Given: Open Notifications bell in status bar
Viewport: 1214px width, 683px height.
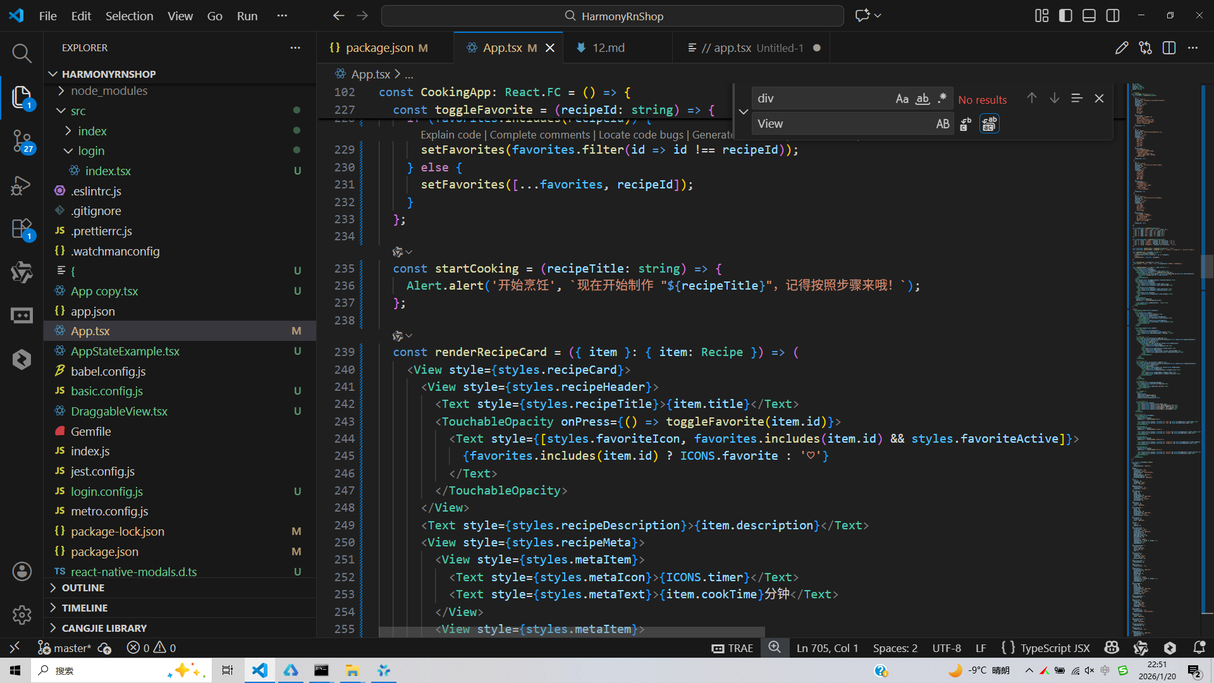Looking at the screenshot, I should pyautogui.click(x=1199, y=648).
